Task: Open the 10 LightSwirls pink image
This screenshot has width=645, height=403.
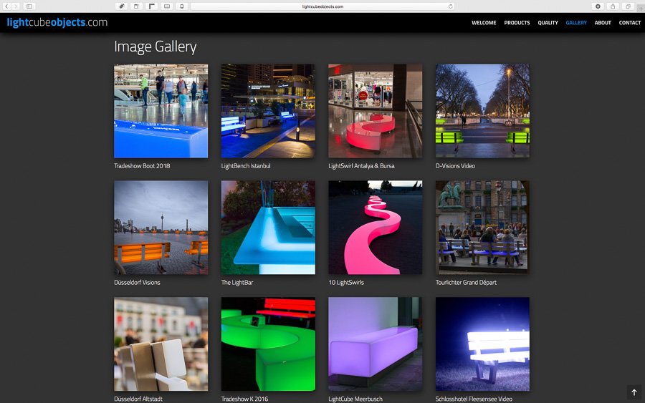Action: pyautogui.click(x=375, y=228)
